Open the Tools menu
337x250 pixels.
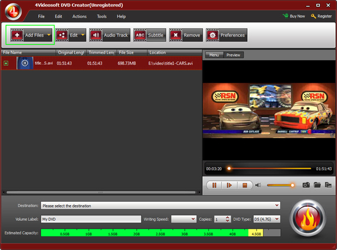tap(102, 16)
